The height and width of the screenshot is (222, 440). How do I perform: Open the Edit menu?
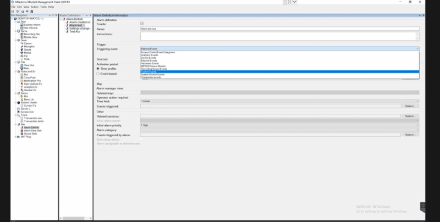tap(19, 7)
